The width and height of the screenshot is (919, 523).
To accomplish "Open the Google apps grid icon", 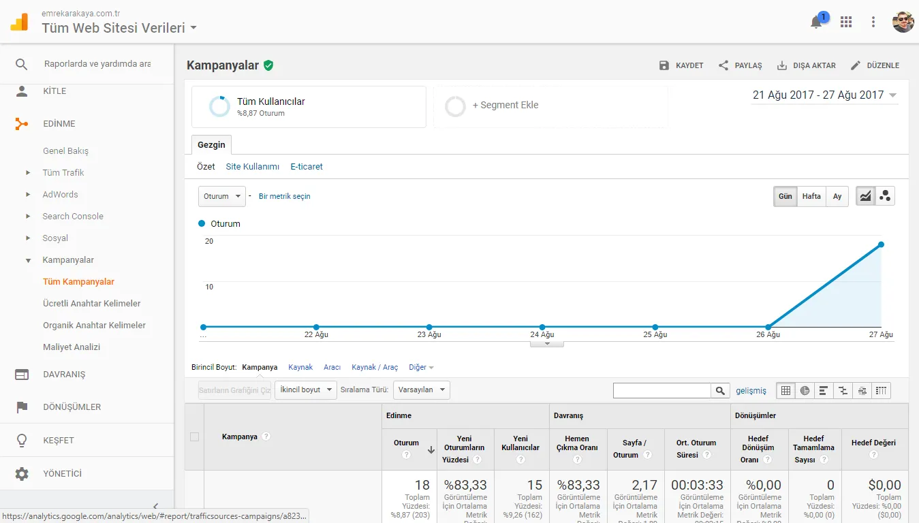I will (846, 22).
